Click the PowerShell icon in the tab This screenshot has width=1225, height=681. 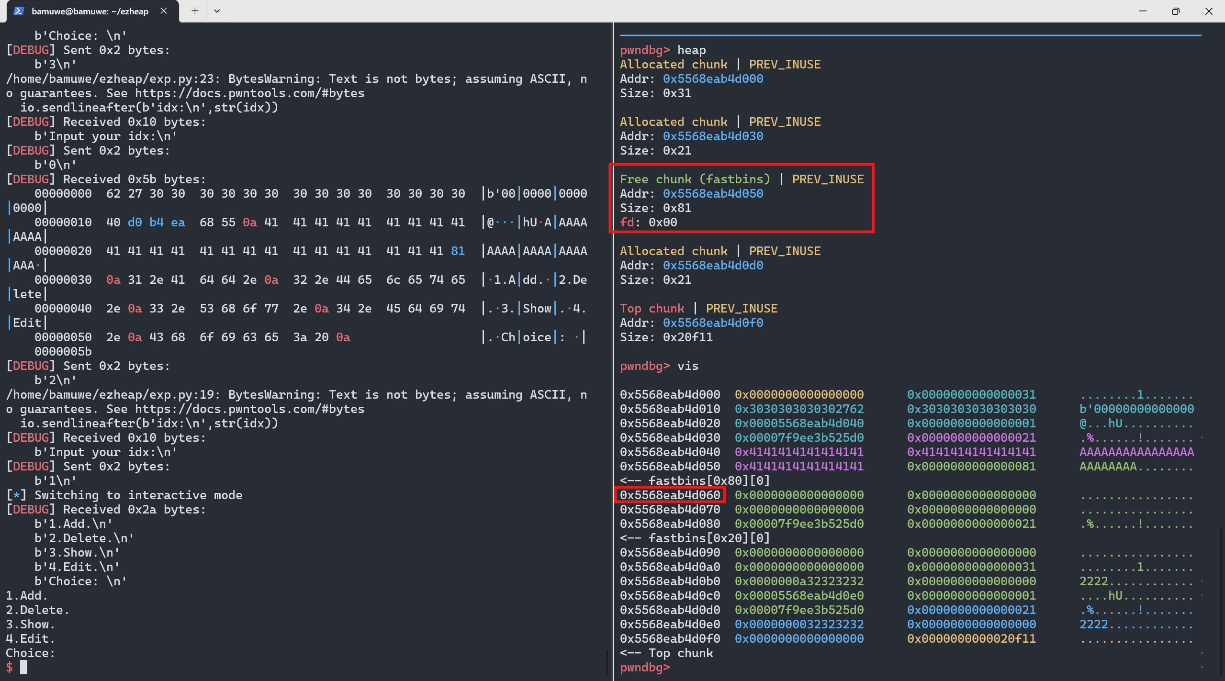point(19,11)
